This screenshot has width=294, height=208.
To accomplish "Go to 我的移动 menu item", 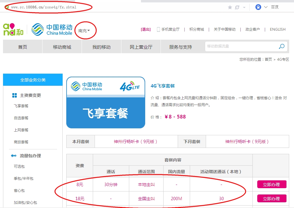I will (102, 47).
